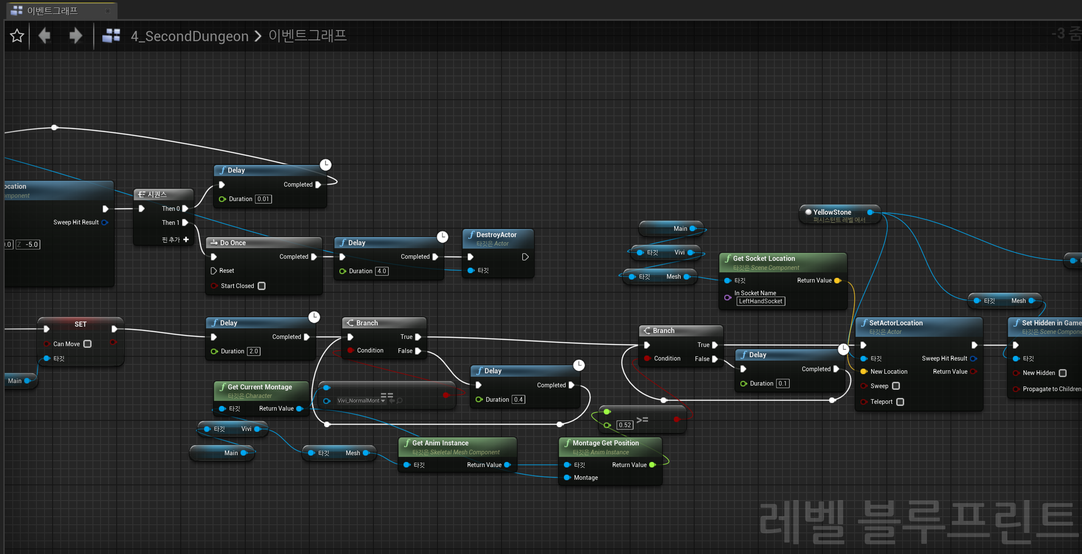Image resolution: width=1082 pixels, height=554 pixels.
Task: Click the 0.4 Delay node's Completed pin
Action: 572,385
